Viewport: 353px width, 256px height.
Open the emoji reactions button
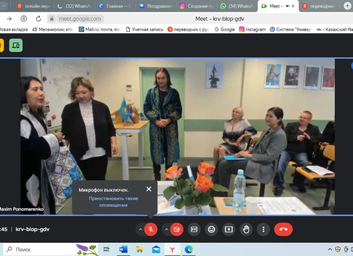[x=211, y=230]
